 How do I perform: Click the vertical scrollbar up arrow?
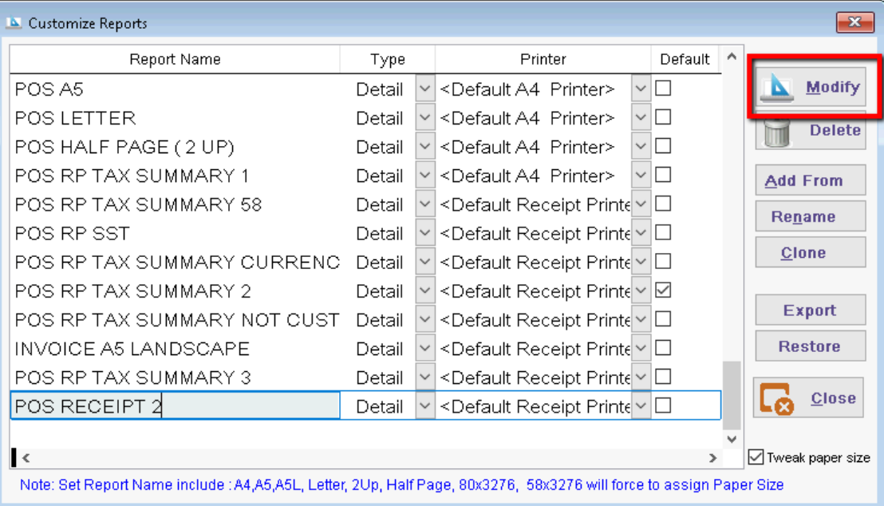(731, 58)
